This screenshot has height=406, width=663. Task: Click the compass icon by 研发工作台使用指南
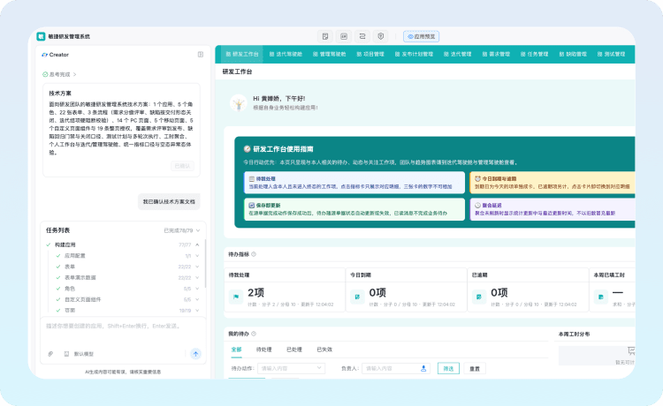tap(247, 149)
